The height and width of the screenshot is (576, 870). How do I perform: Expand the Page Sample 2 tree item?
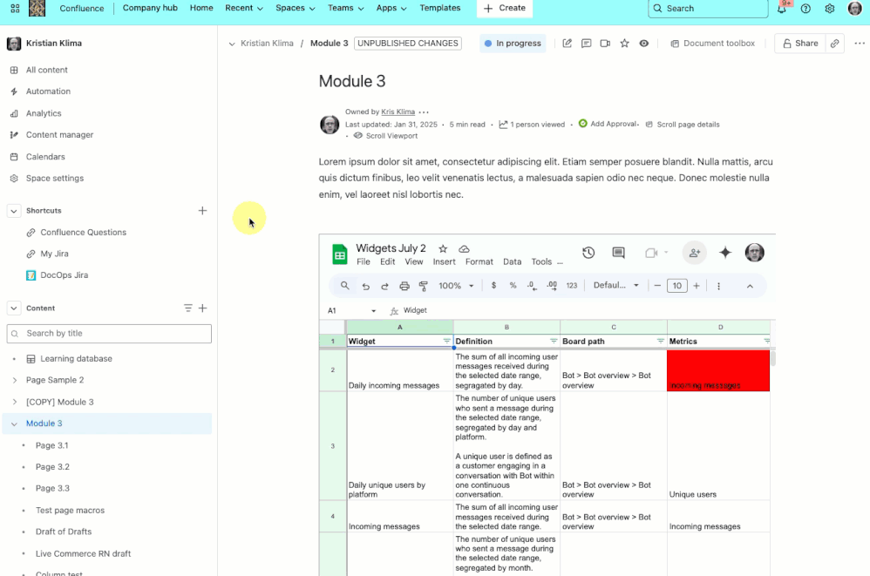(x=15, y=380)
